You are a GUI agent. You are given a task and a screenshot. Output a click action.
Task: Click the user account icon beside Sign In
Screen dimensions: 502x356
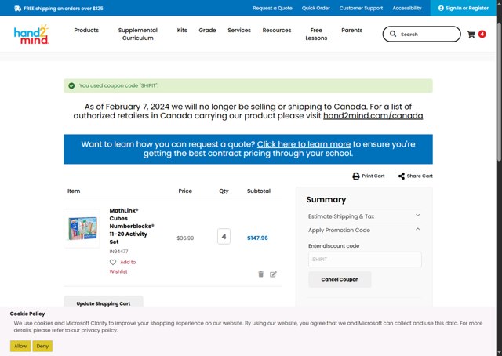(441, 9)
